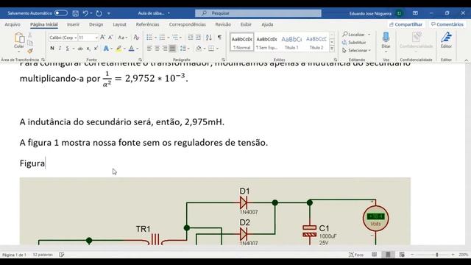This screenshot has height=265, width=471.
Task: Apply the red font color
Action: 131,49
